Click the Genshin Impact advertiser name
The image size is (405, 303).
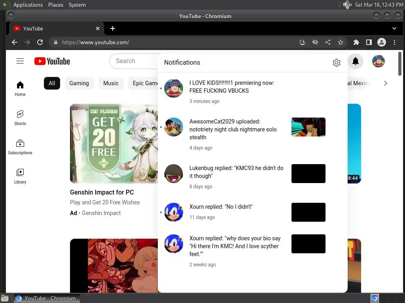tap(101, 213)
